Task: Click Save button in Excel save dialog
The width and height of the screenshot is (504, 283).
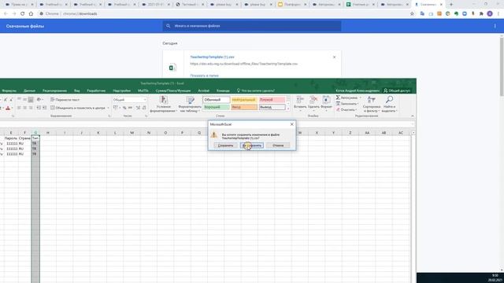Action: pos(225,145)
